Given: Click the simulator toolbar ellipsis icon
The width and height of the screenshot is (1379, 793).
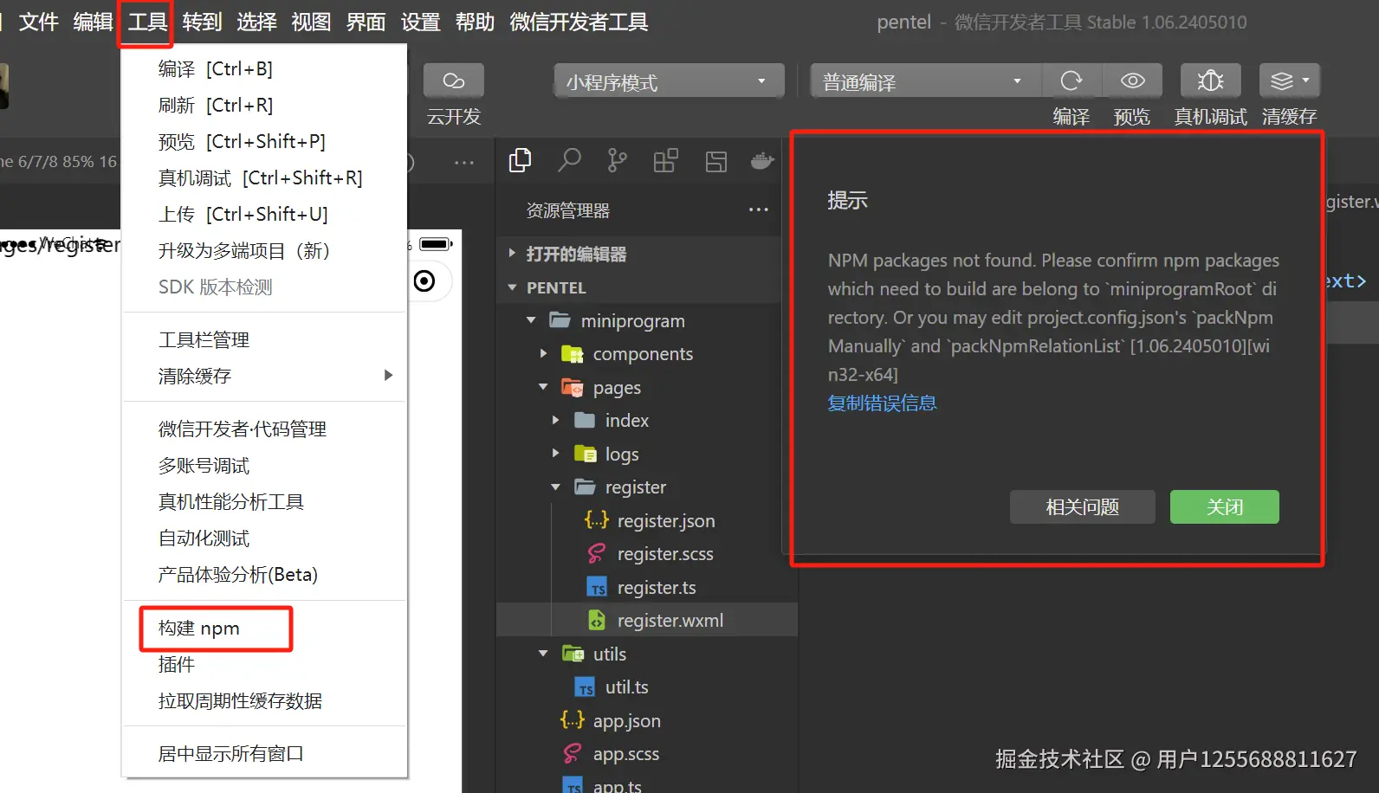Looking at the screenshot, I should click(x=464, y=162).
